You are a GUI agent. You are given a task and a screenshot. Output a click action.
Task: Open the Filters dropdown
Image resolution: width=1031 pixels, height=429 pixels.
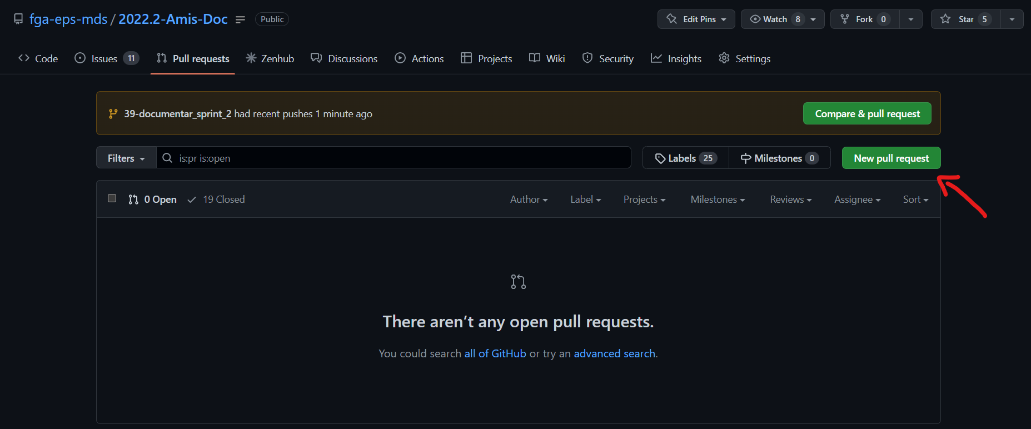coord(126,158)
